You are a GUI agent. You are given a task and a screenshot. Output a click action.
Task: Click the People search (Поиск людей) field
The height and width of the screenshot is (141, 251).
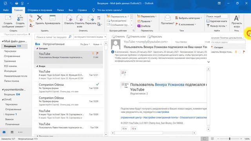217,16
